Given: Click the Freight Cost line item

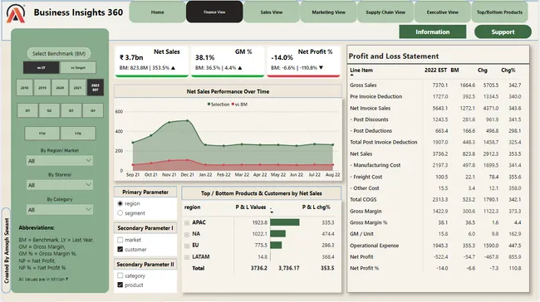Looking at the screenshot, I should (x=367, y=177).
